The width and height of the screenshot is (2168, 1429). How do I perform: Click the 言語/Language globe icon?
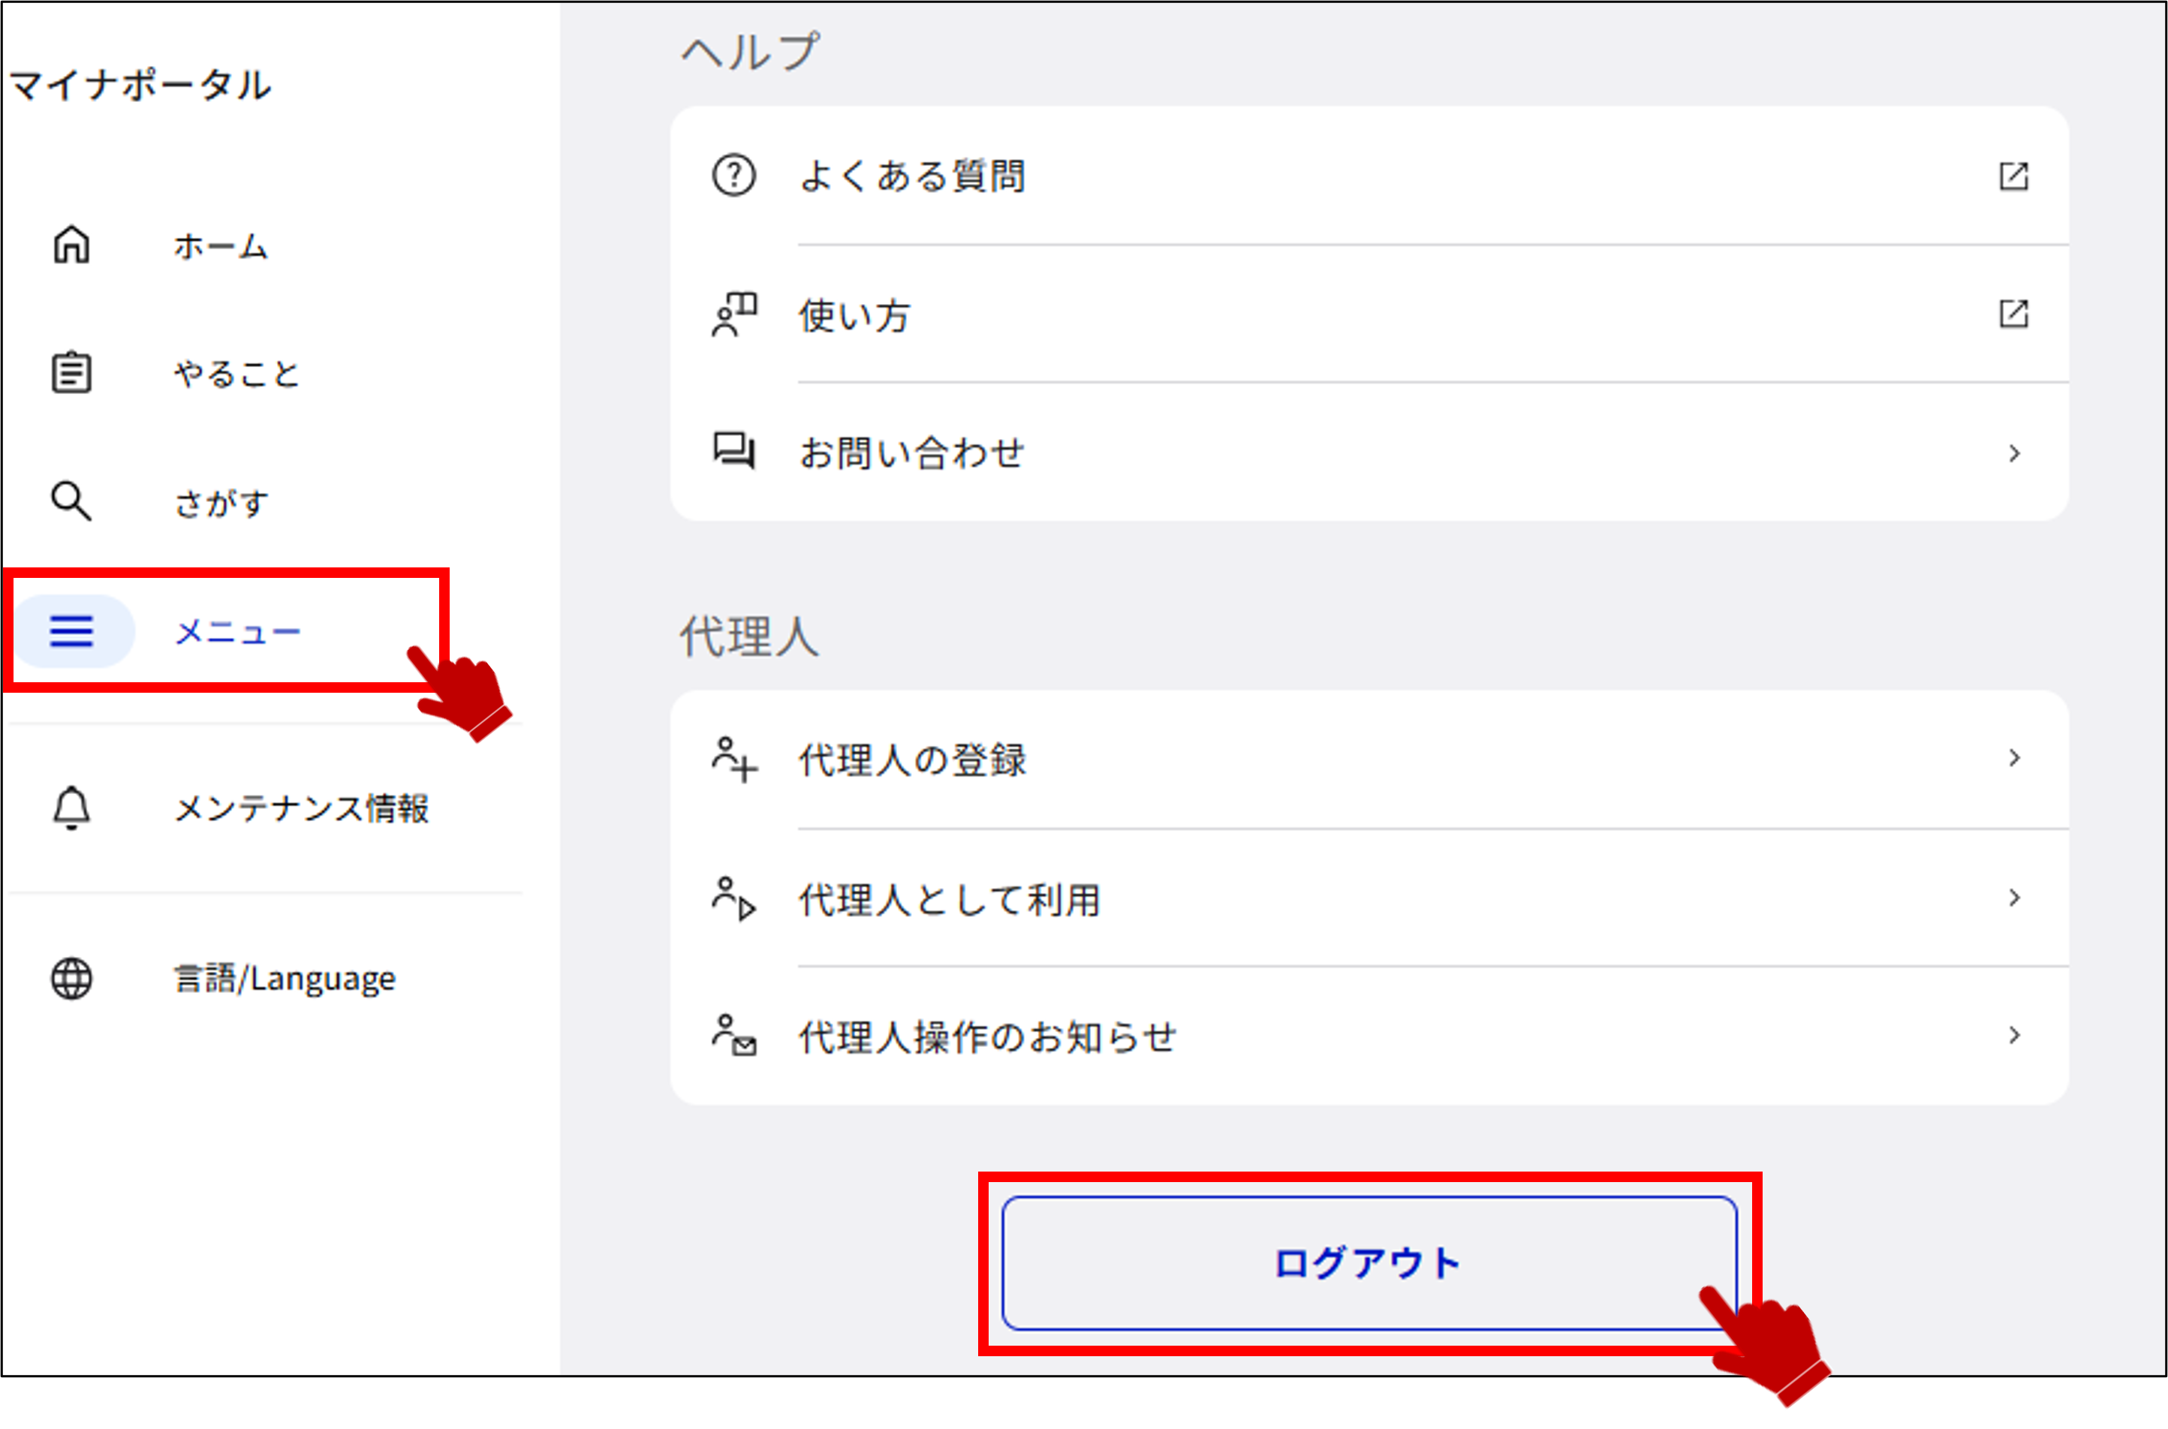click(x=71, y=979)
